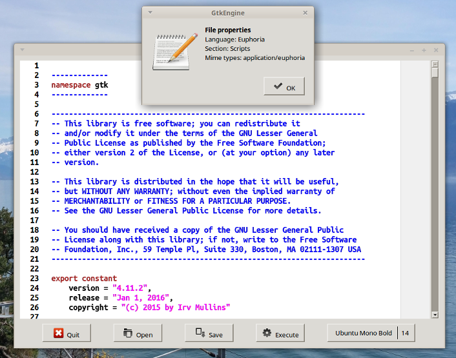Click the Save button

point(209,333)
